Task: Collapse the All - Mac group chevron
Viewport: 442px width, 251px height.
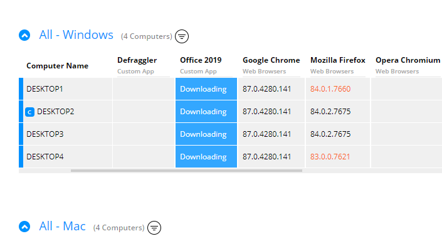Action: [24, 227]
